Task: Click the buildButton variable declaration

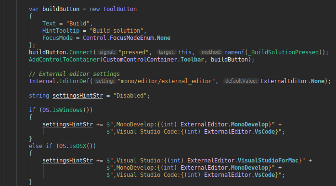Action: 61,9
